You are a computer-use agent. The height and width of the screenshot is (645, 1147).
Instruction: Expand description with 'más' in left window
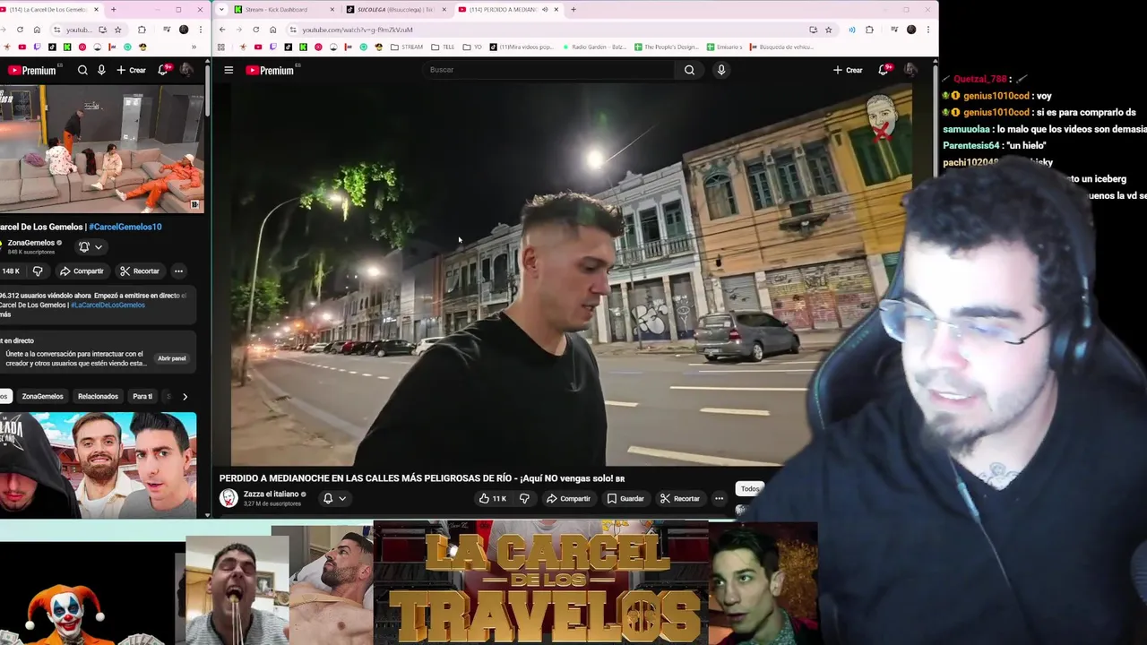(x=5, y=314)
